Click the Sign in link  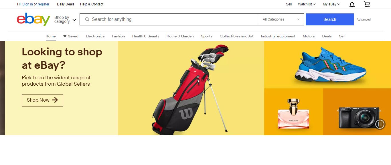pos(27,4)
